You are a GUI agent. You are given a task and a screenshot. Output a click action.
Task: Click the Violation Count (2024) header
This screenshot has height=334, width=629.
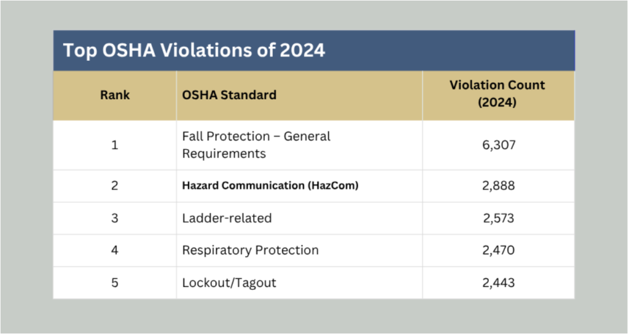tap(497, 94)
